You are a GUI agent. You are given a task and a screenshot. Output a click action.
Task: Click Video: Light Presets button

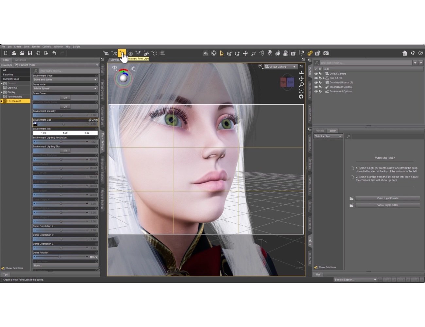387,198
